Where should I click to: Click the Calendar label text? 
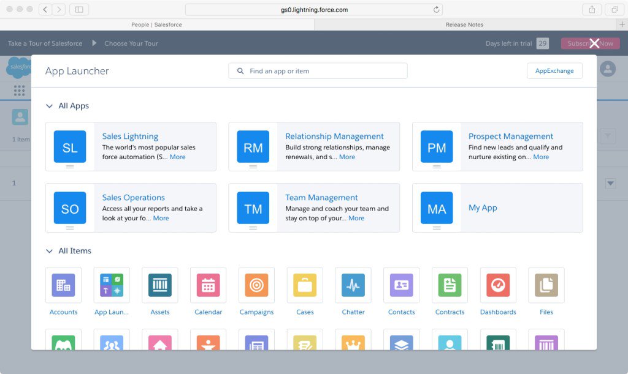tap(209, 312)
